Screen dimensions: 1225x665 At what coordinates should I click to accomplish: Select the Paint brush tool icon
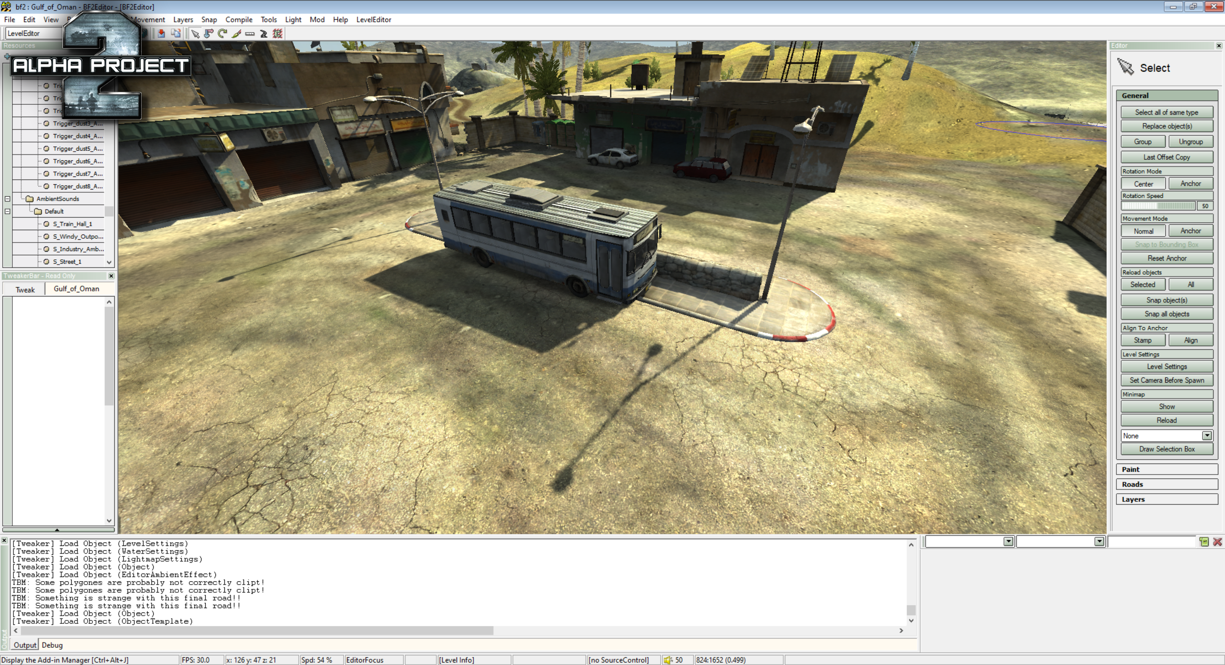236,33
